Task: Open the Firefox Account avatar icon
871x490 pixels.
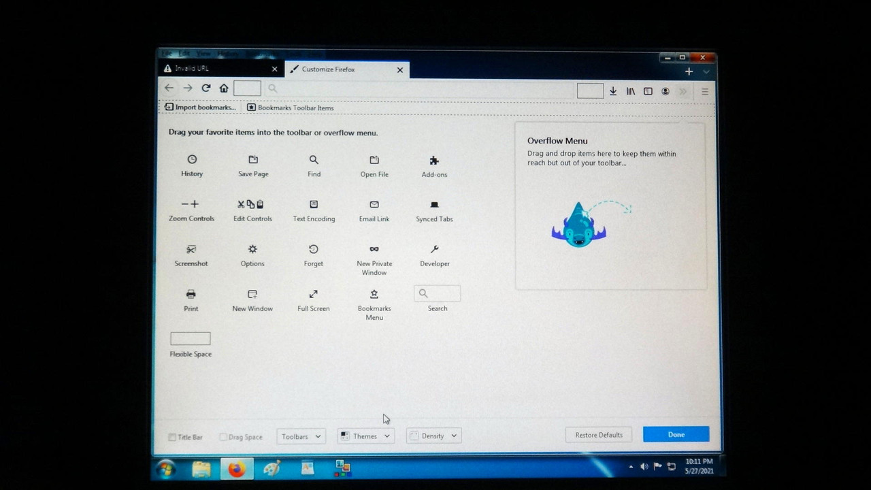Action: point(665,91)
